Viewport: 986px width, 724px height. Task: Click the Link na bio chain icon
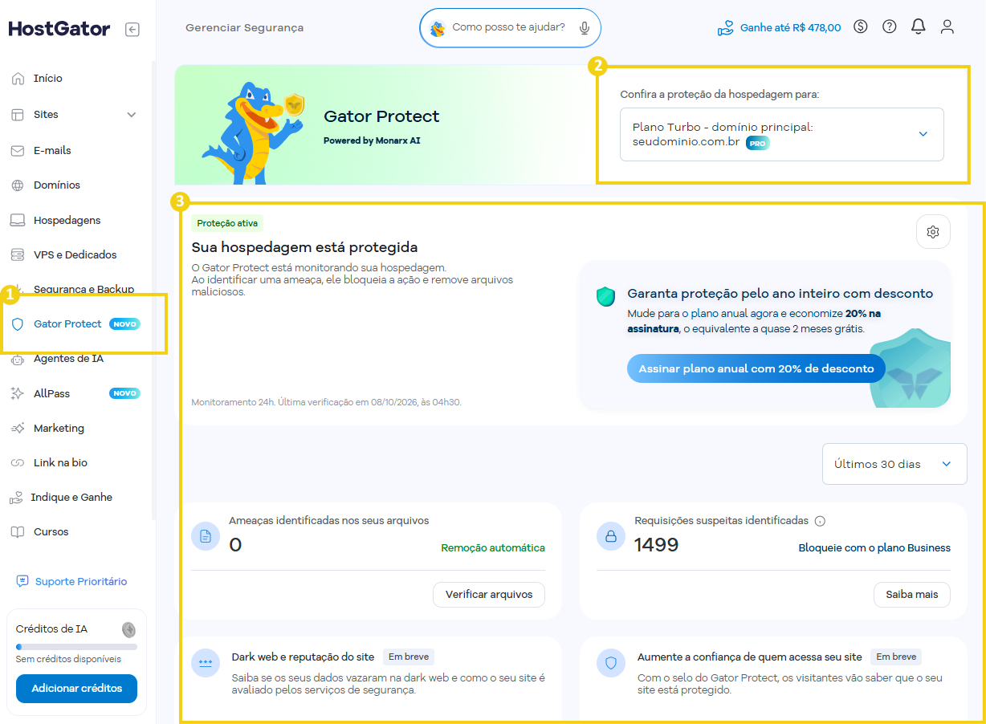click(x=18, y=463)
